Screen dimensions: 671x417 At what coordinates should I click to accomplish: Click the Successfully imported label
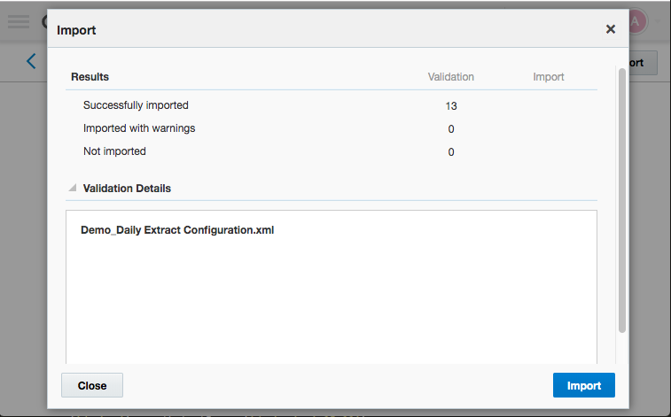click(136, 105)
